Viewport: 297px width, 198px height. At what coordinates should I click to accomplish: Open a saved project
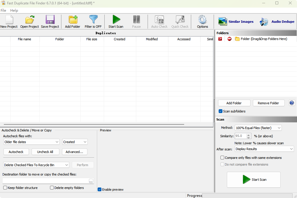point(29,21)
